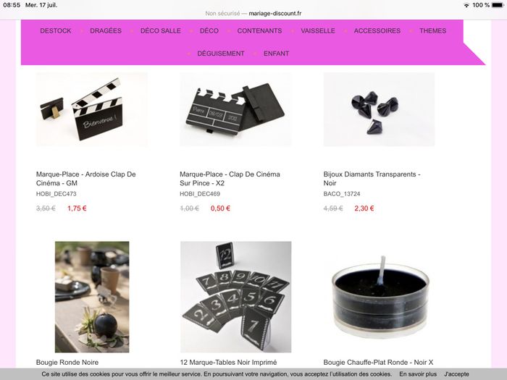Image resolution: width=507 pixels, height=380 pixels.
Task: Open the DRAGÉES menu category
Action: [x=106, y=30]
